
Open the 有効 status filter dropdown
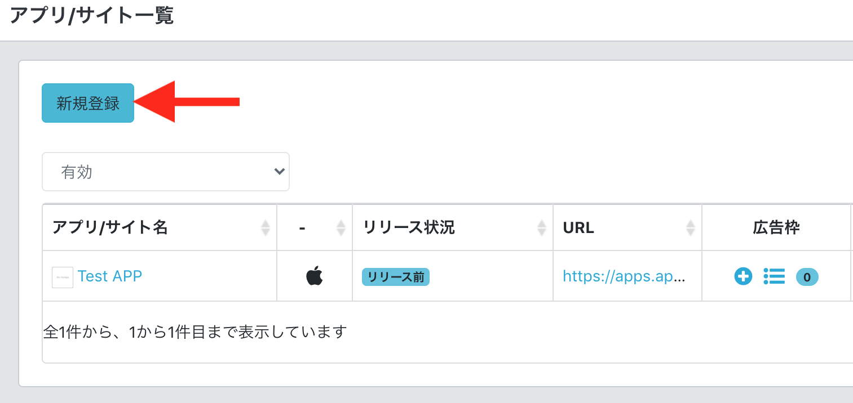click(165, 172)
